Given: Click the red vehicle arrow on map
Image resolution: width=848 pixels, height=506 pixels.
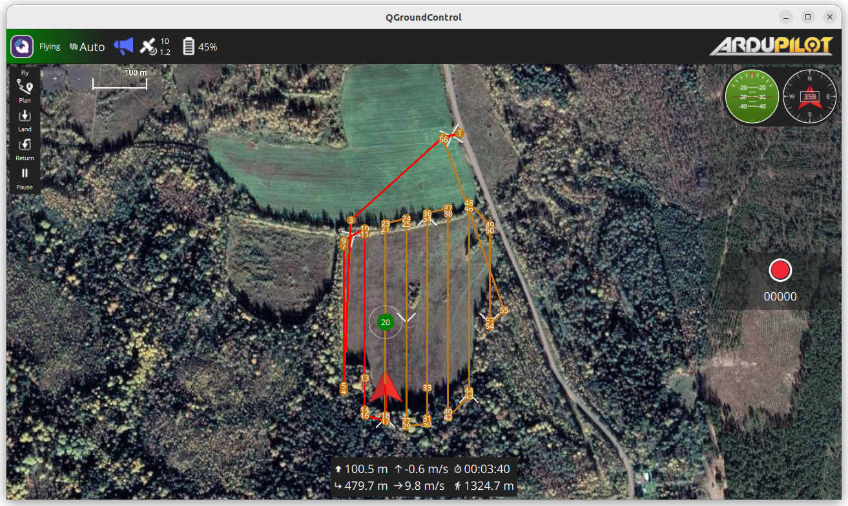Looking at the screenshot, I should tap(386, 389).
